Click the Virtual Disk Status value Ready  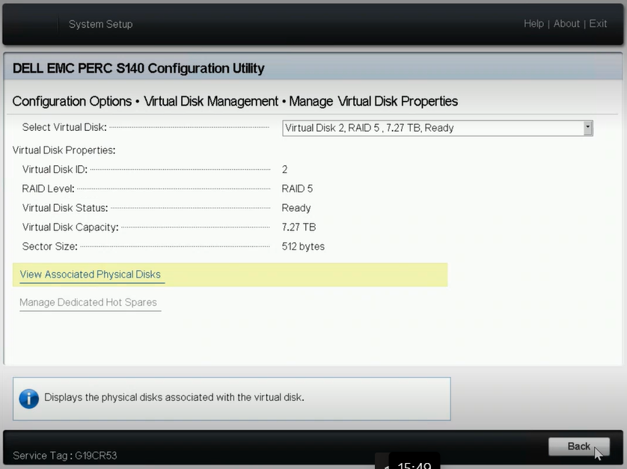(x=296, y=208)
